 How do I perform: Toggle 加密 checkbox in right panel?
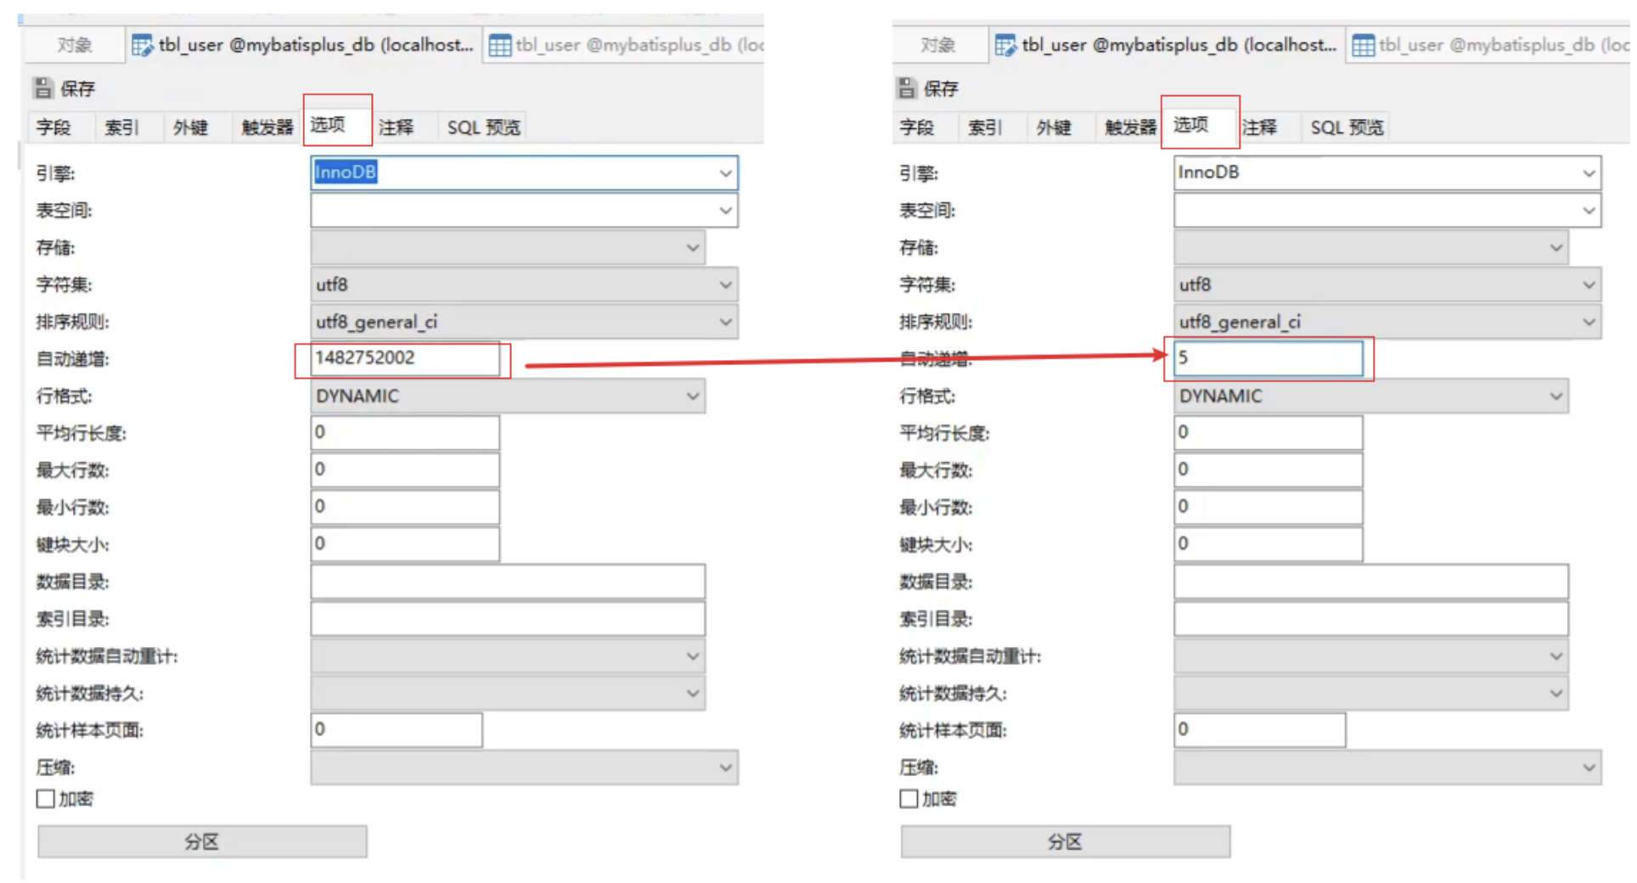pyautogui.click(x=909, y=799)
